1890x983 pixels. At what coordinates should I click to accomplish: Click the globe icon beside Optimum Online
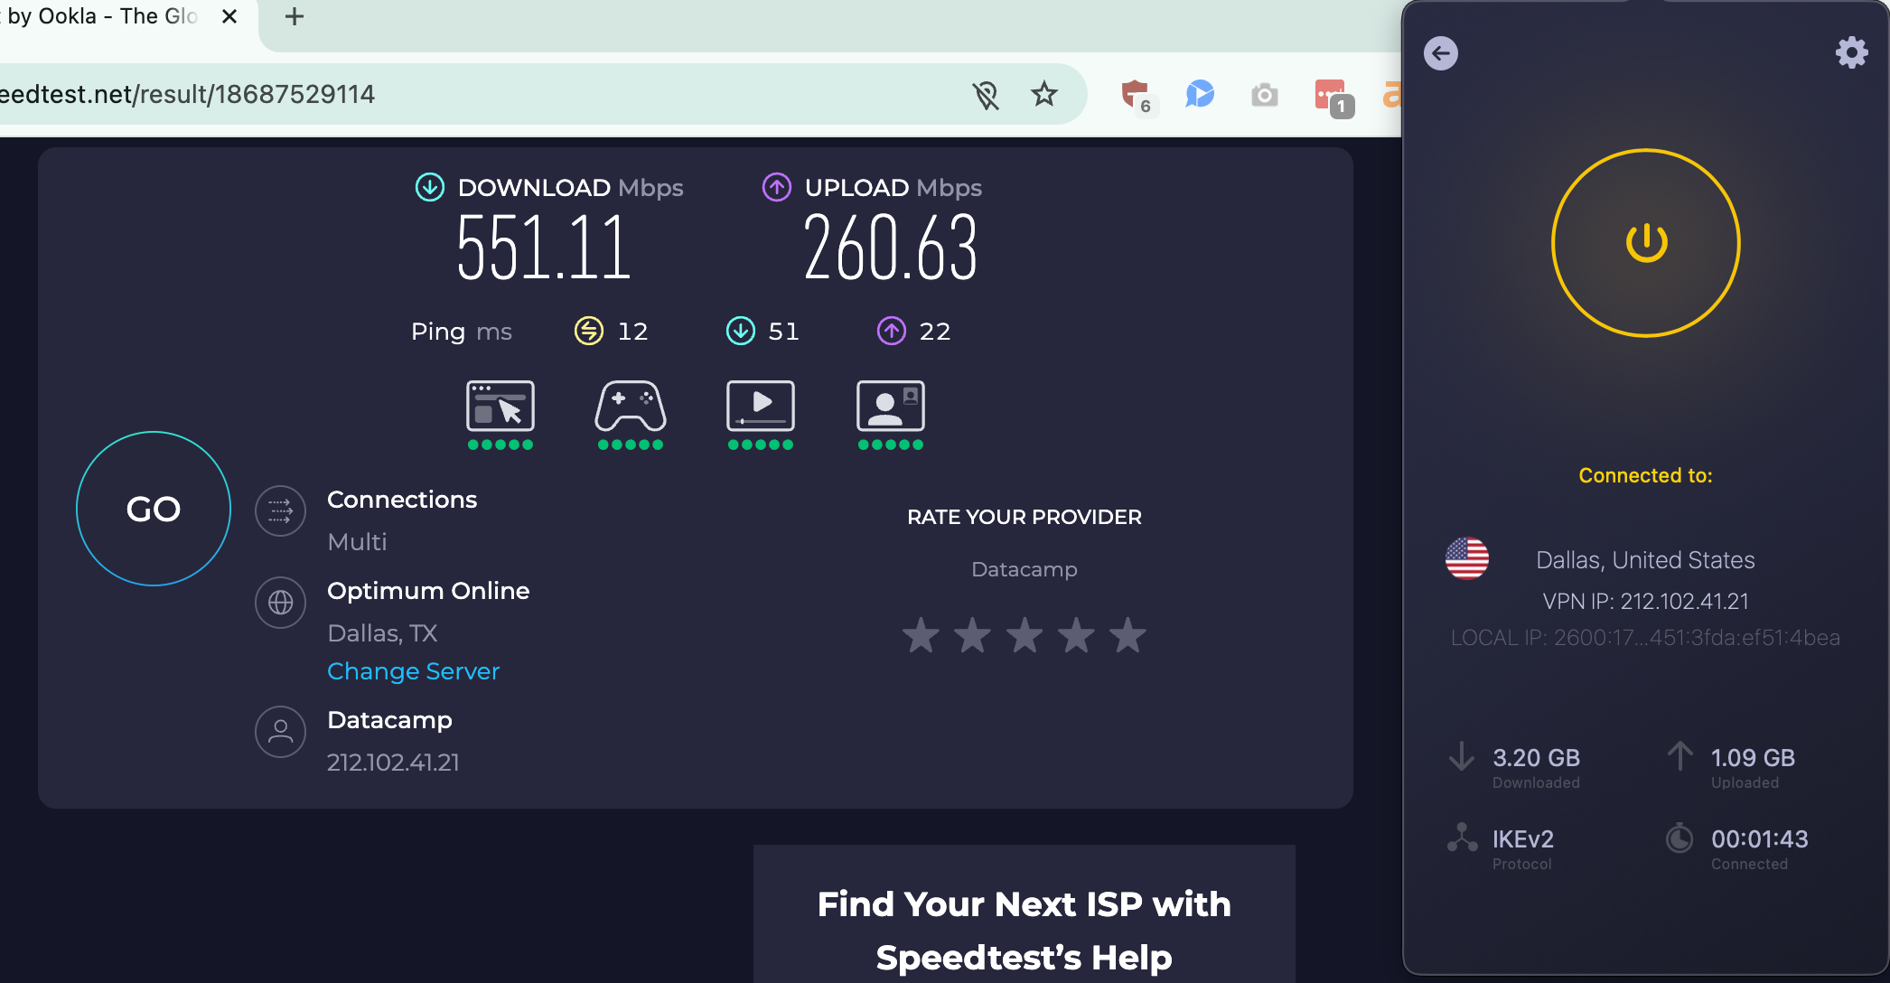point(280,603)
